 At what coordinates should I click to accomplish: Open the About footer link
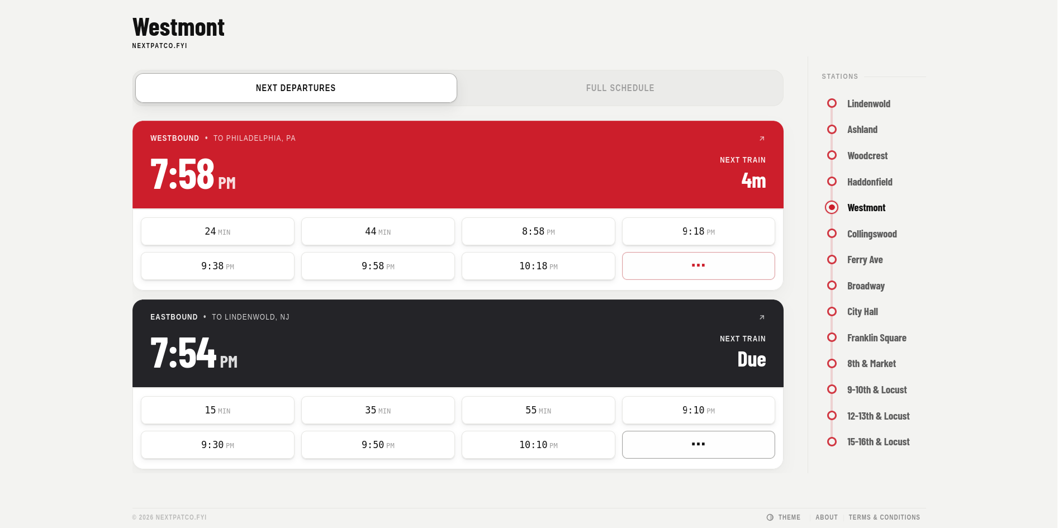pos(827,517)
